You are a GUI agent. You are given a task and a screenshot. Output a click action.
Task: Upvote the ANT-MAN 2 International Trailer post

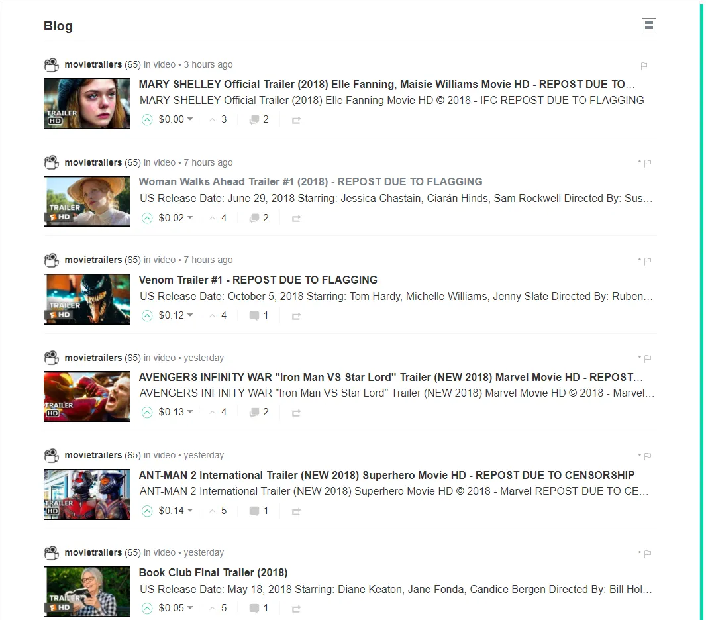pyautogui.click(x=147, y=511)
